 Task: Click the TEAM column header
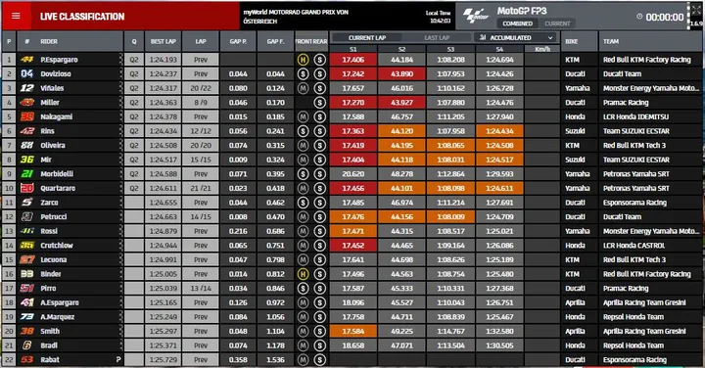pos(650,41)
